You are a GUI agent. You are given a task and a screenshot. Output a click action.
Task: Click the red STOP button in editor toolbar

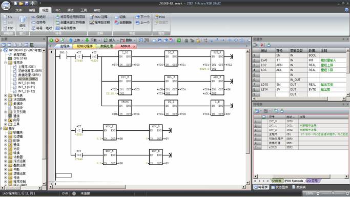[57, 40]
